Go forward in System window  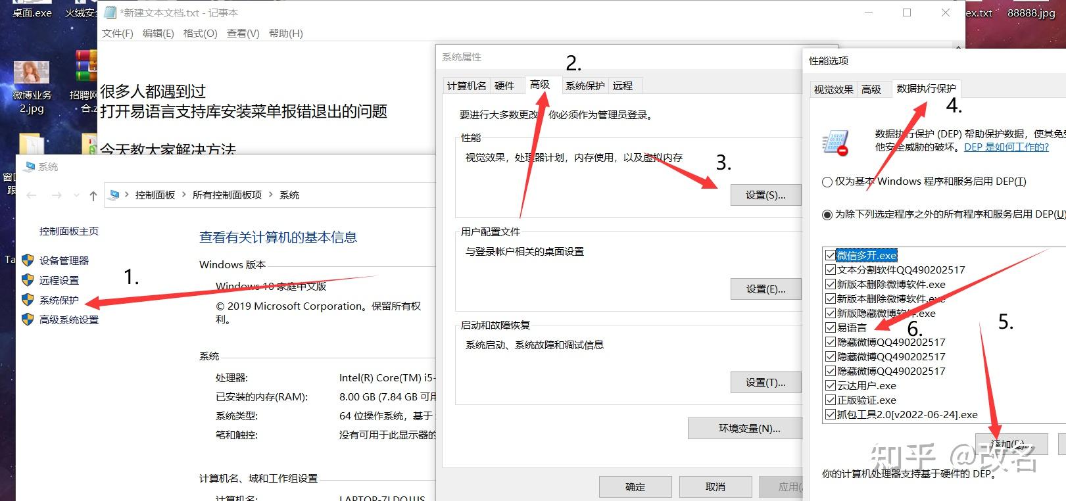[57, 195]
